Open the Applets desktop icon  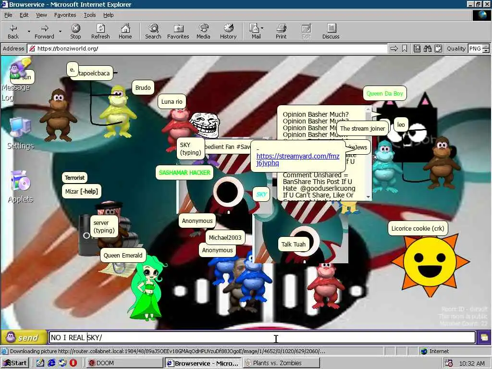coord(20,187)
